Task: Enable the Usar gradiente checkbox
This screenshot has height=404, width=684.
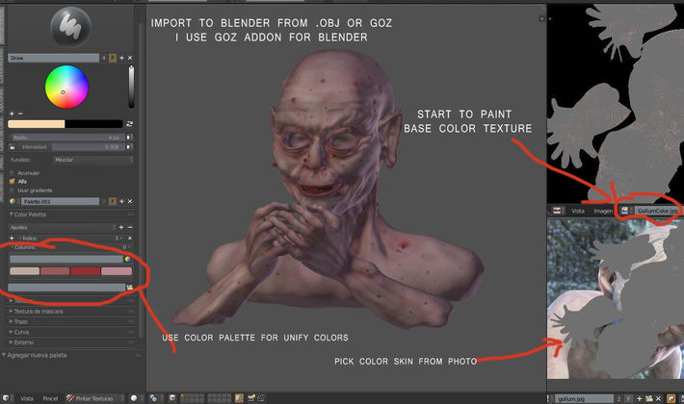Action: (x=13, y=190)
